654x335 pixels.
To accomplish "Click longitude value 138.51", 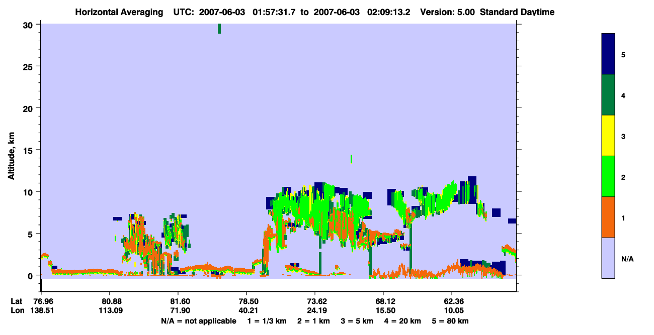I will pos(41,310).
